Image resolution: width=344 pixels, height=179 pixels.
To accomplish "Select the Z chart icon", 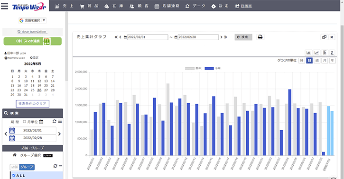I will click(x=332, y=53).
